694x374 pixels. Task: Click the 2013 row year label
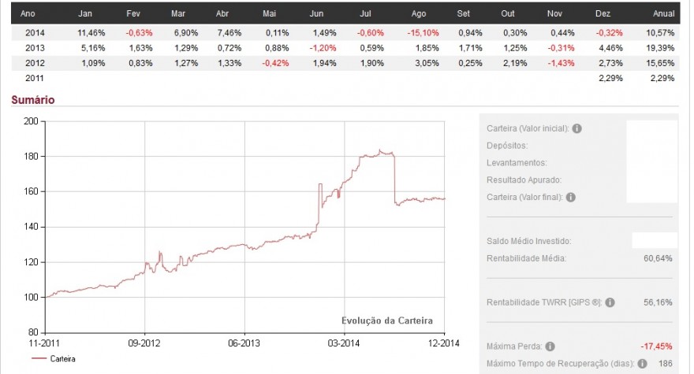[x=35, y=48]
